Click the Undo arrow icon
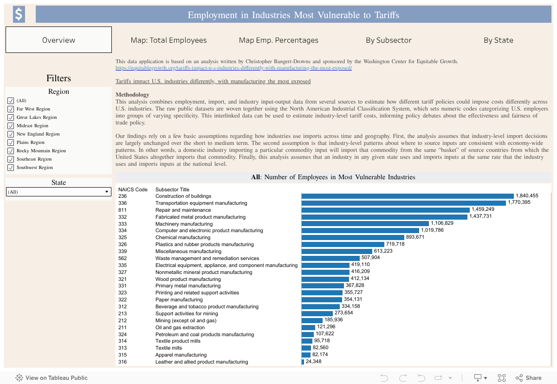 [384, 378]
